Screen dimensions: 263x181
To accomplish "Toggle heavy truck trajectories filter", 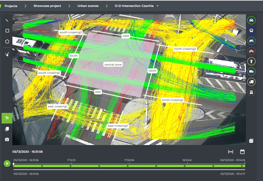I will [x=251, y=92].
